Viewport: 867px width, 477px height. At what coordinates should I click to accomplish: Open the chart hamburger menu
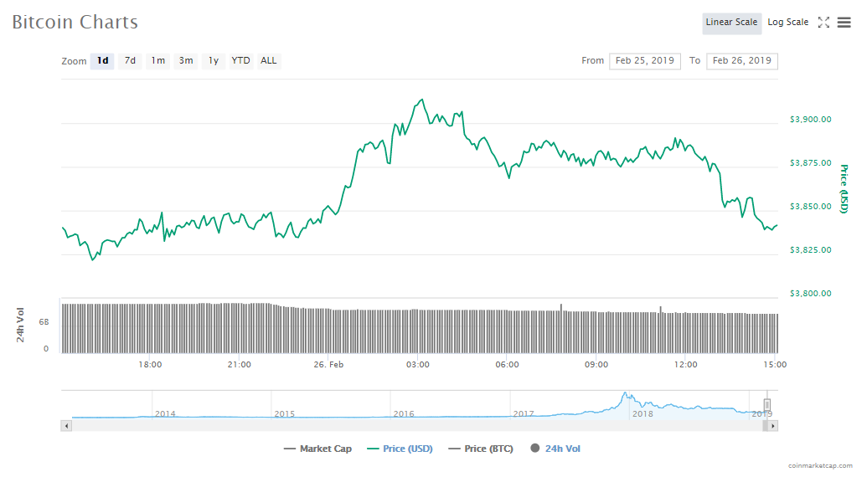click(844, 23)
